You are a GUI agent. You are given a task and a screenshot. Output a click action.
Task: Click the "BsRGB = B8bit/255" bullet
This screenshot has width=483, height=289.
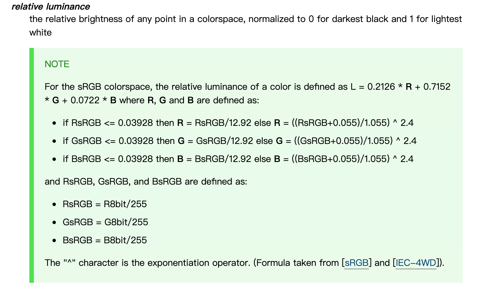(105, 240)
